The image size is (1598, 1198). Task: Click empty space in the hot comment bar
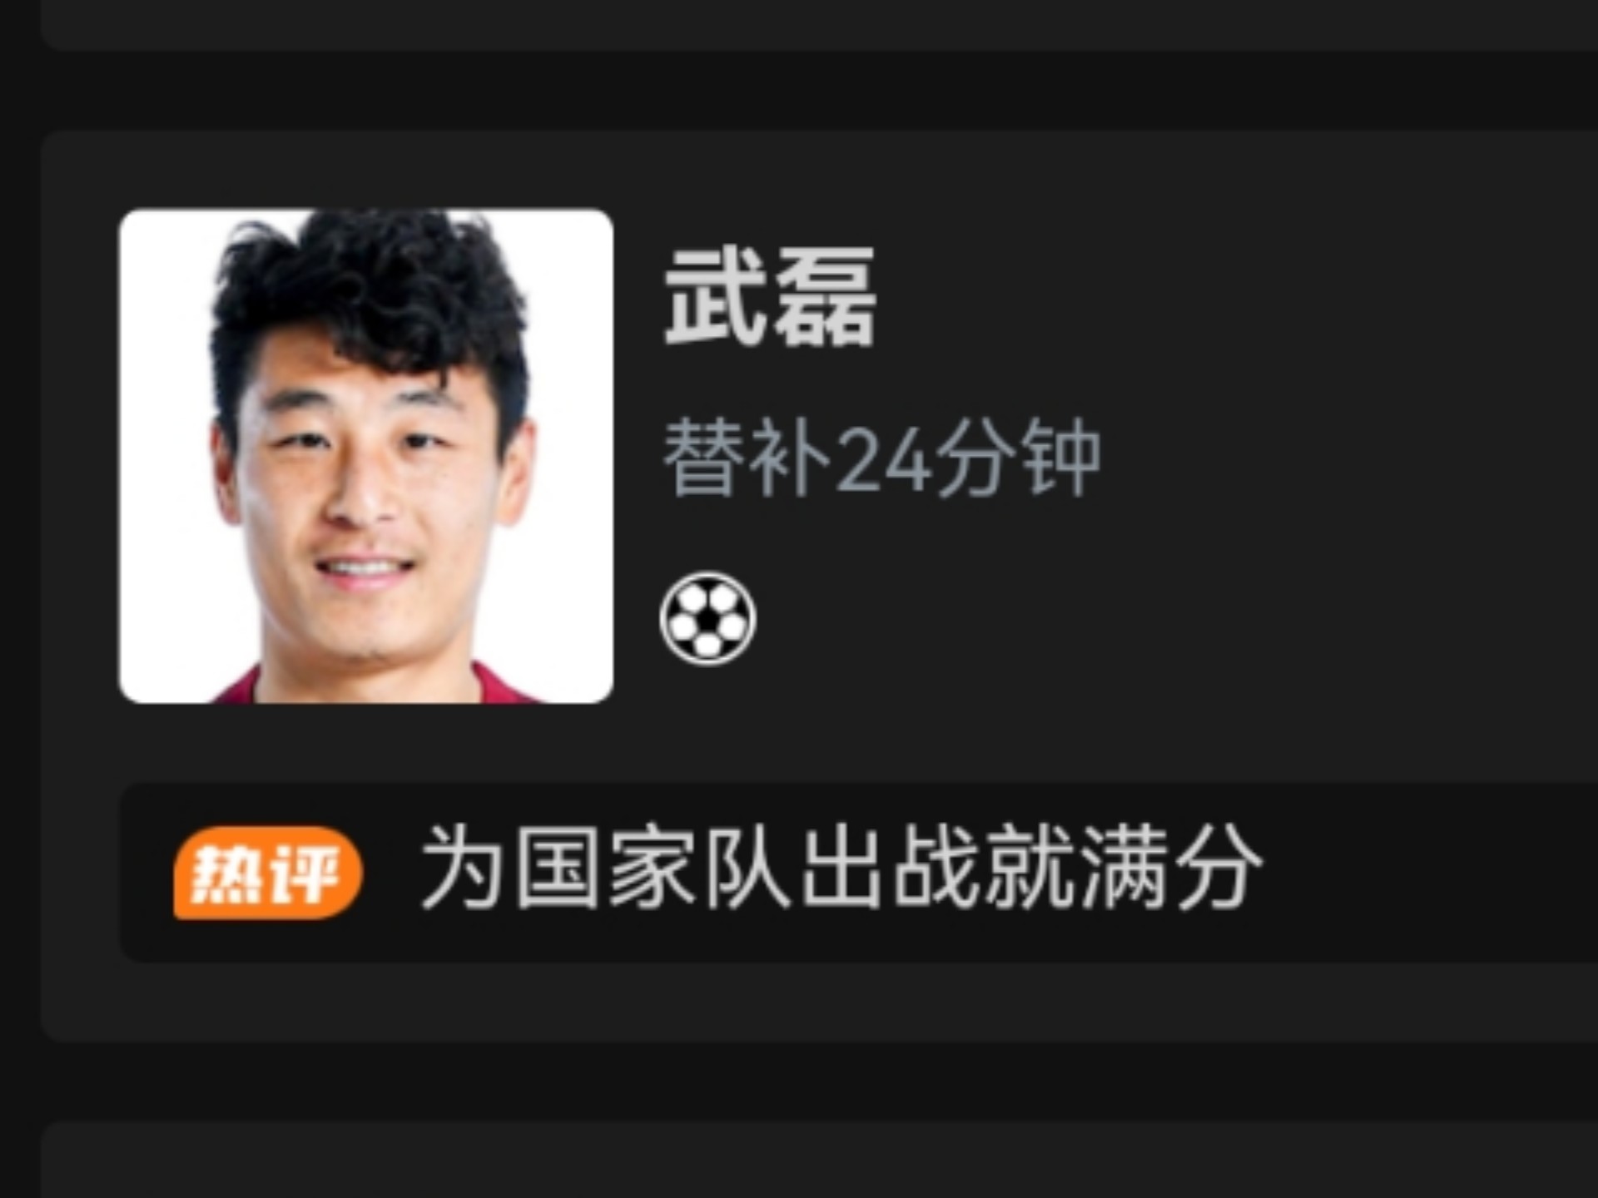tap(1432, 873)
